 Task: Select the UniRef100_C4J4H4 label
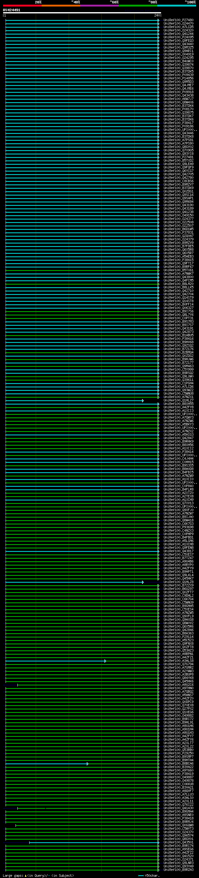pos(178,459)
